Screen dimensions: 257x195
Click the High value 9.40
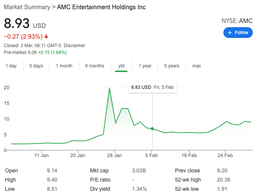52,180
